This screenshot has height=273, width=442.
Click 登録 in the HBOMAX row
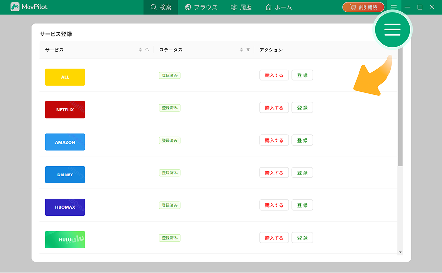point(302,205)
